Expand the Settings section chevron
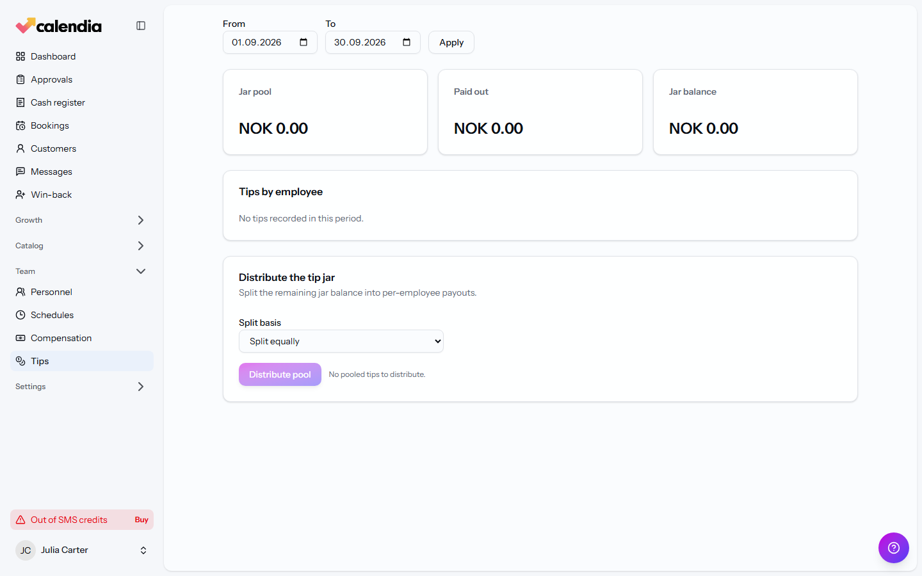Image resolution: width=922 pixels, height=576 pixels. [141, 387]
